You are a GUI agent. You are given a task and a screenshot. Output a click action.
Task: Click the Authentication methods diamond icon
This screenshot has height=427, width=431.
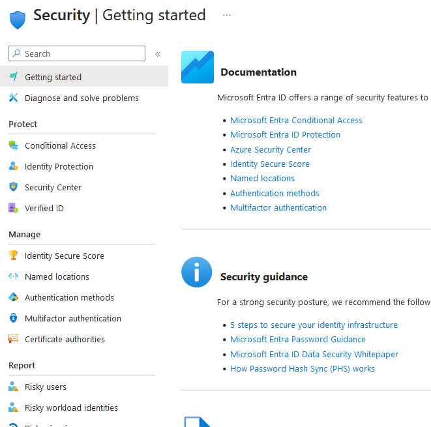click(x=13, y=297)
